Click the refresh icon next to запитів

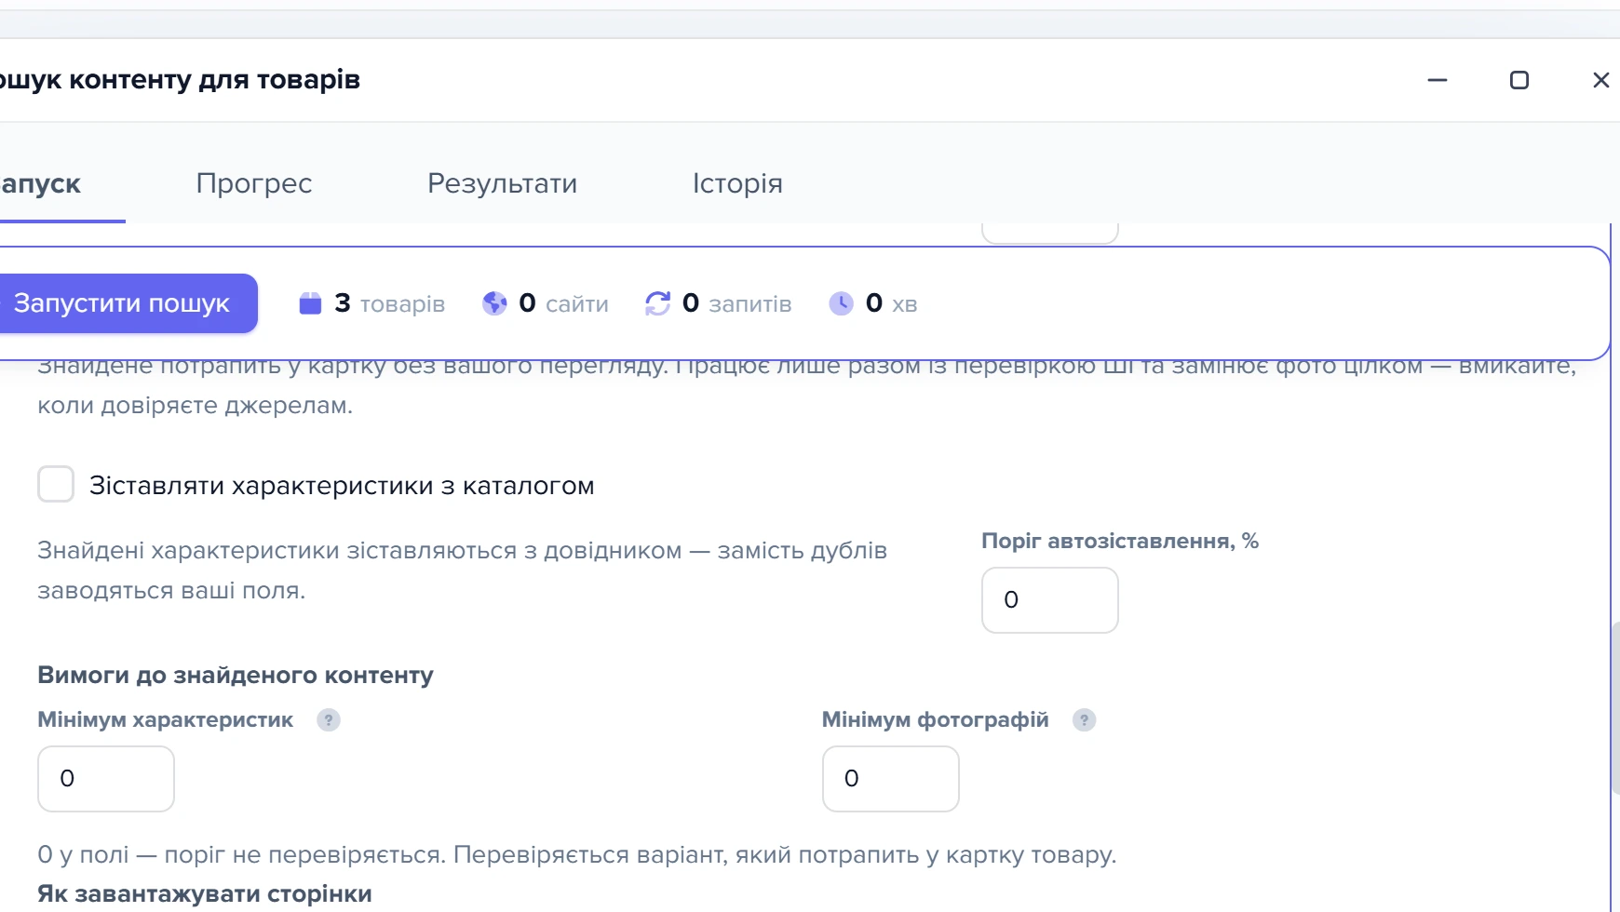[x=657, y=303]
